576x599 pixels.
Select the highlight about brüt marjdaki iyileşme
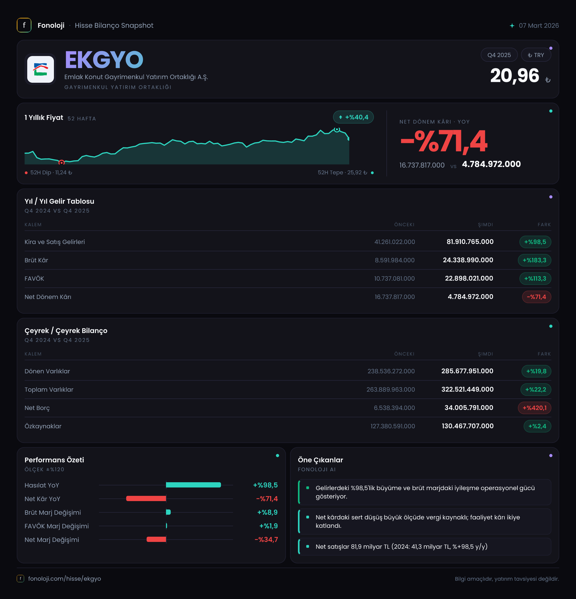pyautogui.click(x=425, y=492)
